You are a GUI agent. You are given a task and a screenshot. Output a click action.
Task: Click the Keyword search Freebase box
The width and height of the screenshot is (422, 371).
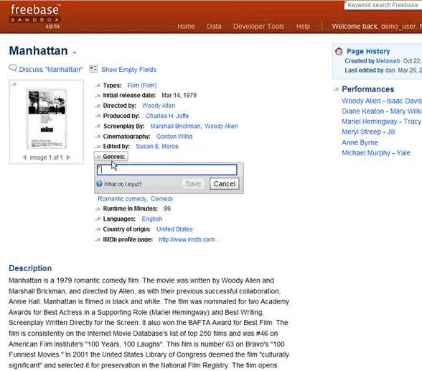(383, 5)
